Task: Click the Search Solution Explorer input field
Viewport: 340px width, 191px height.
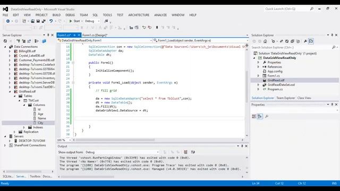Action: 291,47
